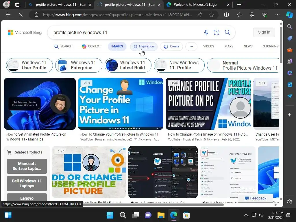Viewport: 296px width, 222px height.
Task: Open sidebar Games chess icon
Action: pyautogui.click(x=290, y=61)
